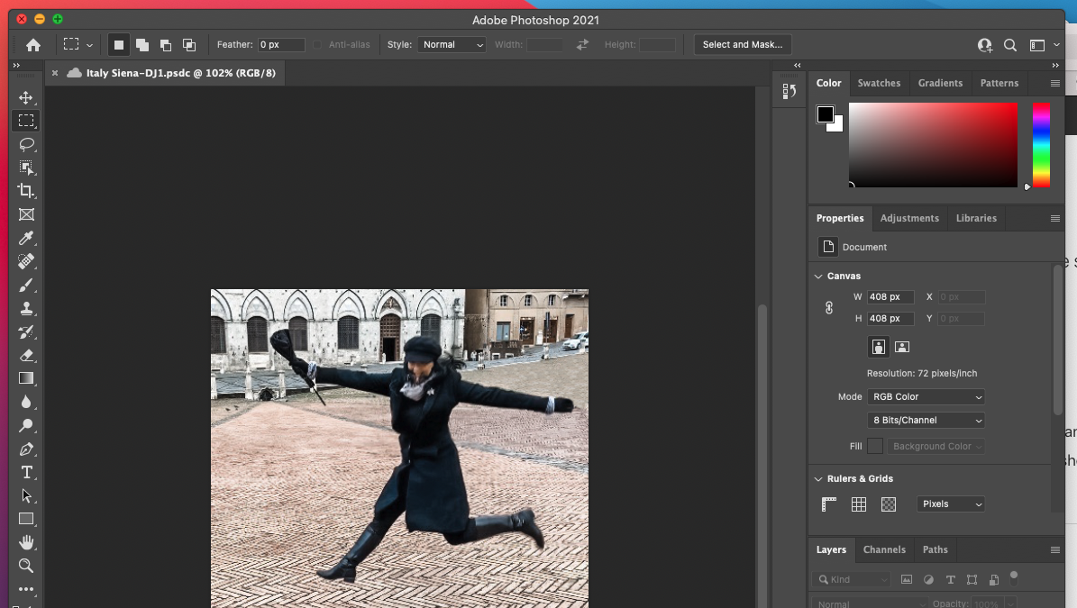Viewport: 1077px width, 608px height.
Task: Open the Style dropdown in options bar
Action: (452, 44)
